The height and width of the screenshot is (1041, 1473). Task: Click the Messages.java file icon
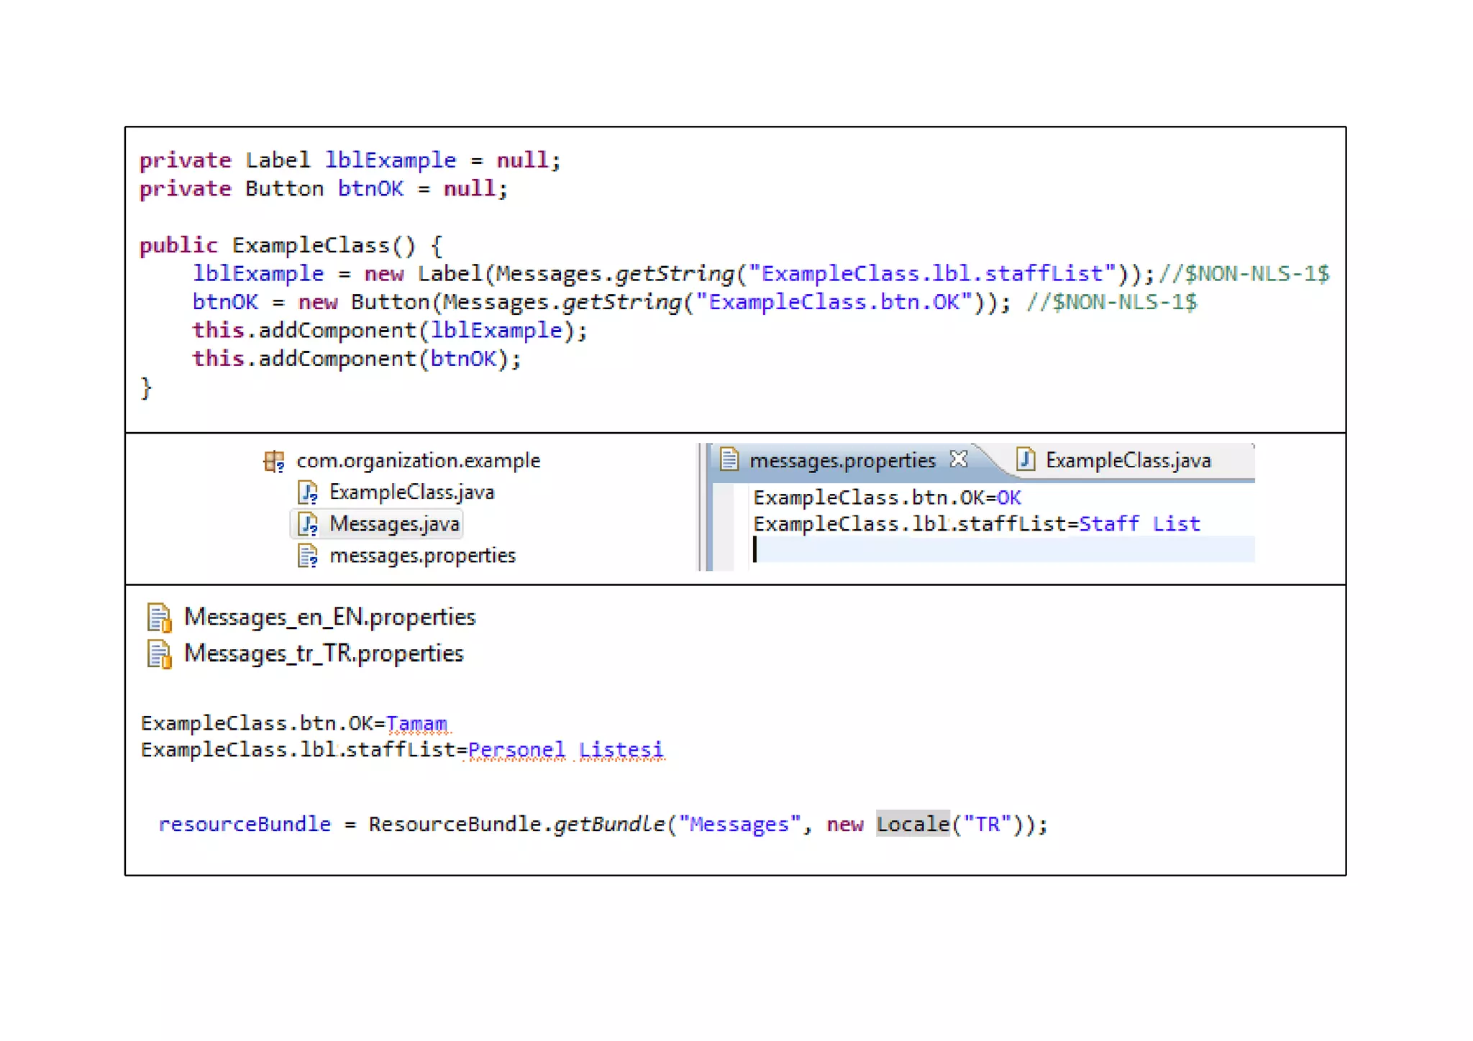[308, 524]
